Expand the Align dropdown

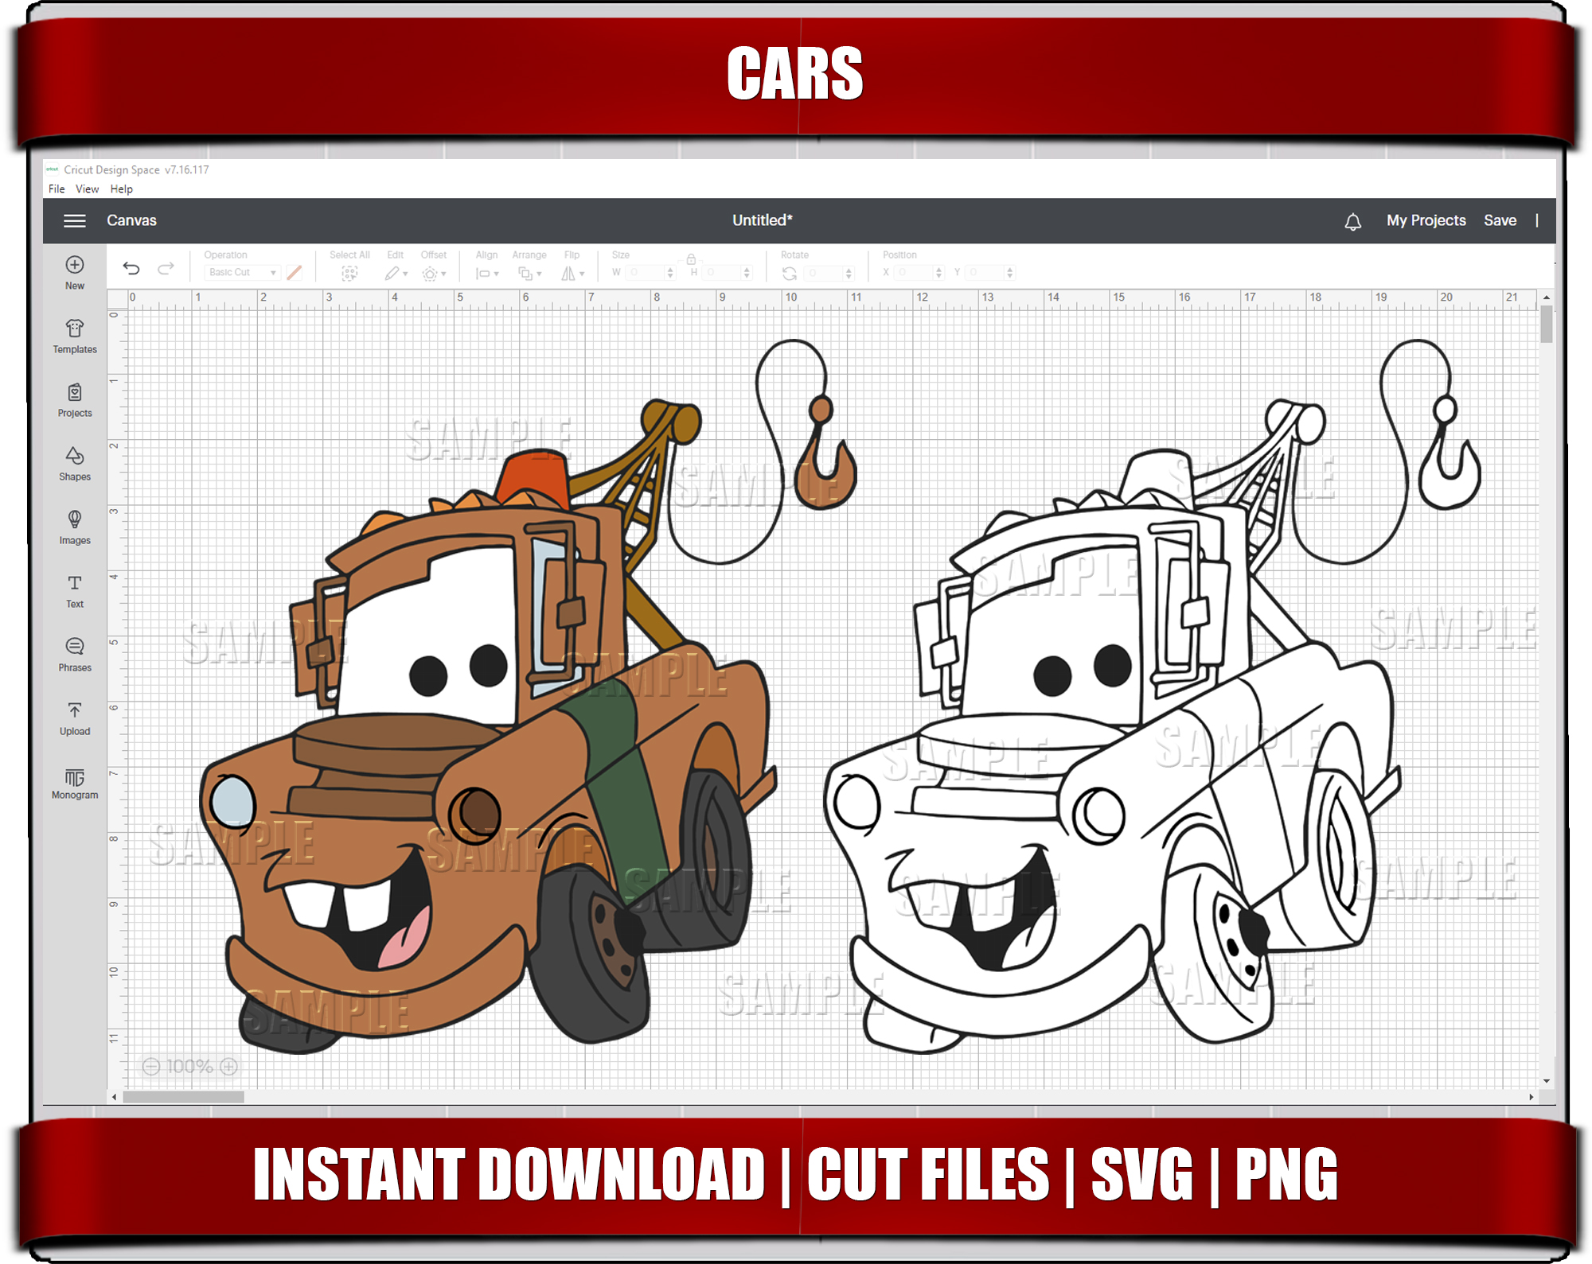point(487,274)
